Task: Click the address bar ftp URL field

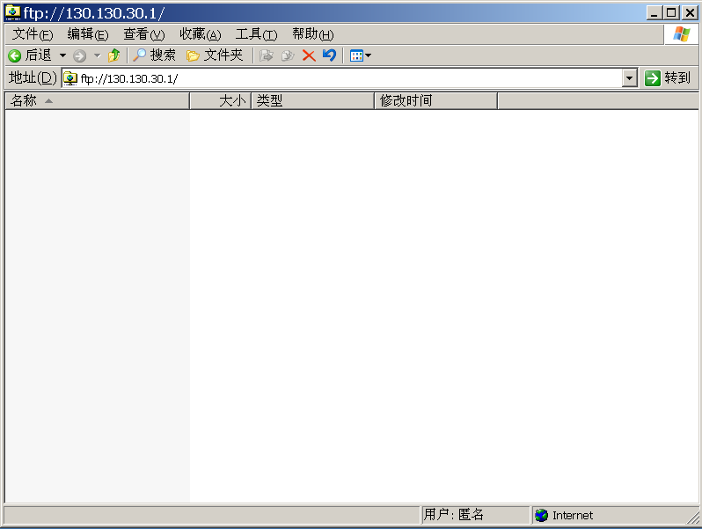Action: click(342, 78)
